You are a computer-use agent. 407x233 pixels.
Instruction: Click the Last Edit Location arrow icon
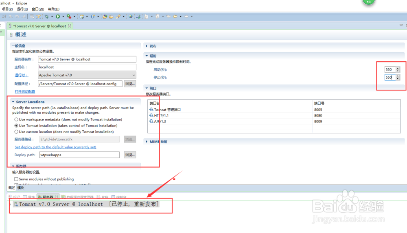[168, 17]
